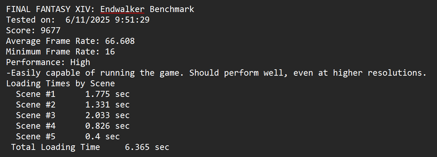Screen dimensions: 437x157
Task: Place cursor on the test date 6/11/2025
Action: (88, 20)
